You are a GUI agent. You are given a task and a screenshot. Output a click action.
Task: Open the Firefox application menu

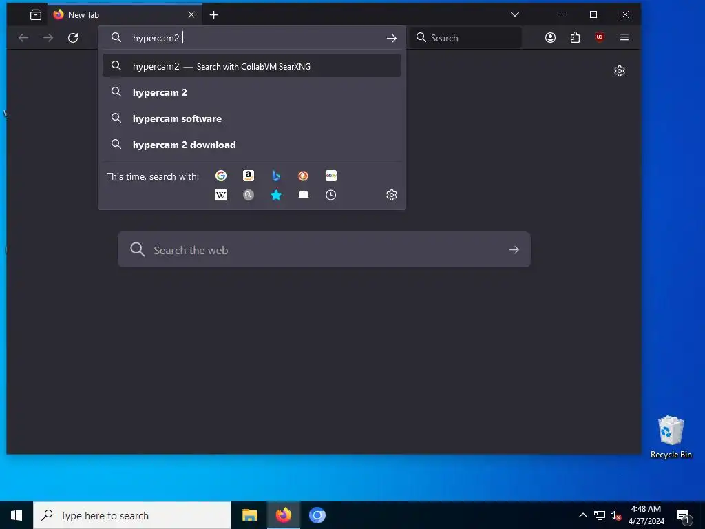coord(624,37)
